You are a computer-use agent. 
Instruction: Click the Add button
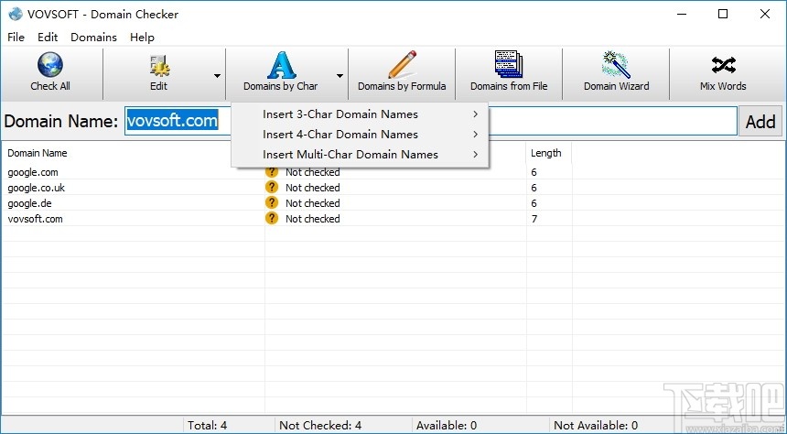tap(760, 121)
